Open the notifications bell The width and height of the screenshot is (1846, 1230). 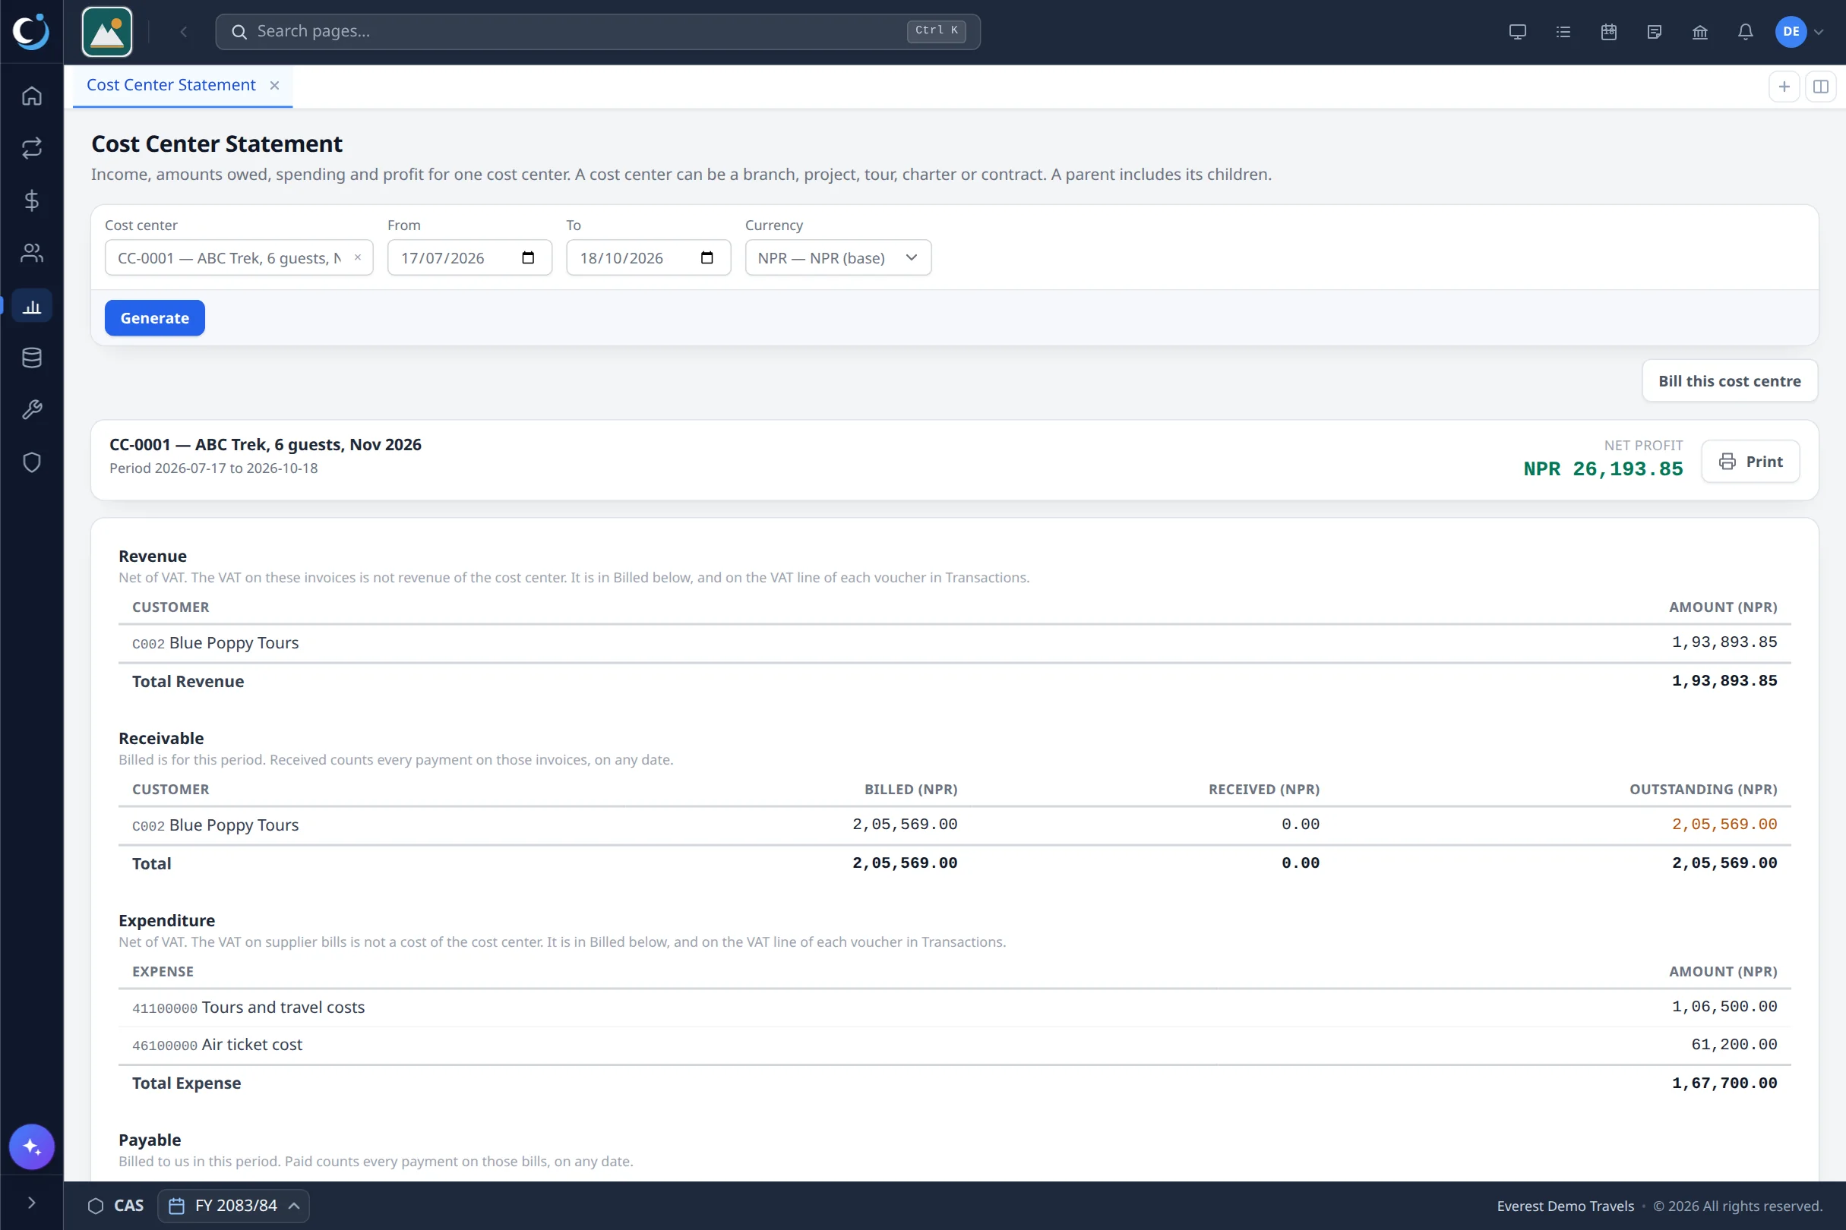[x=1745, y=31]
